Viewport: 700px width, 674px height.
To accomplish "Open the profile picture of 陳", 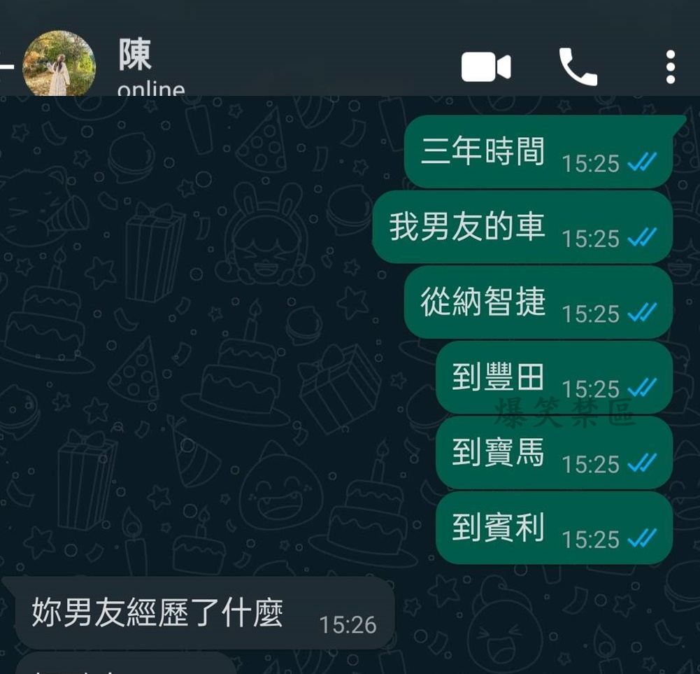I will pyautogui.click(x=59, y=64).
